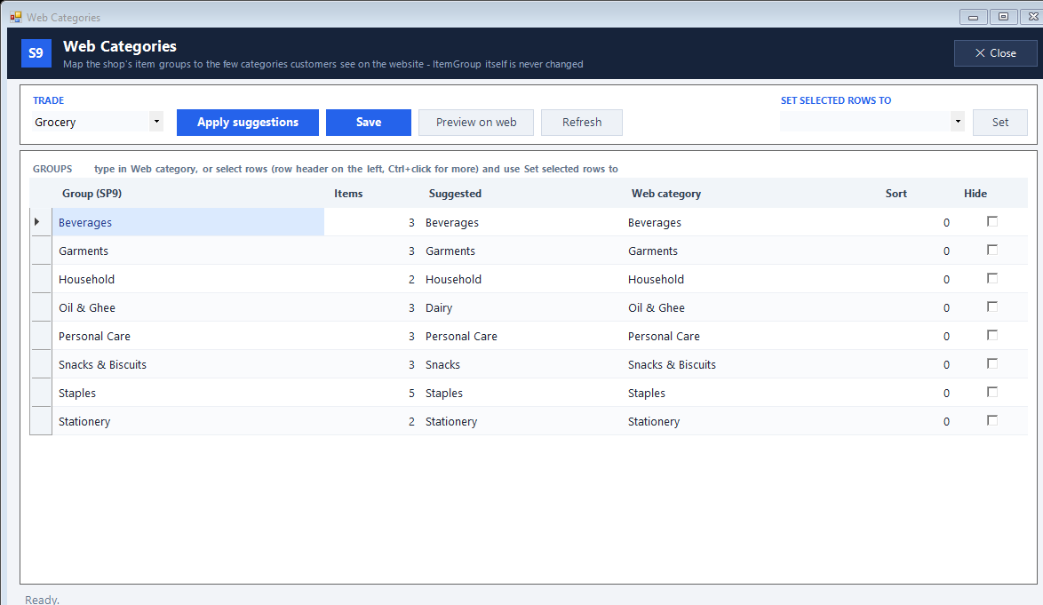Click Apply suggestions button
The width and height of the screenshot is (1043, 605).
click(x=248, y=123)
